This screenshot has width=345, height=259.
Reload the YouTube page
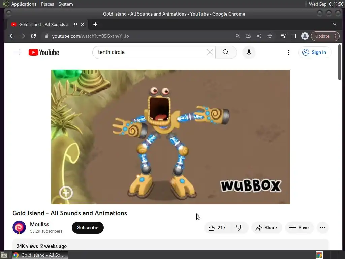click(x=33, y=36)
